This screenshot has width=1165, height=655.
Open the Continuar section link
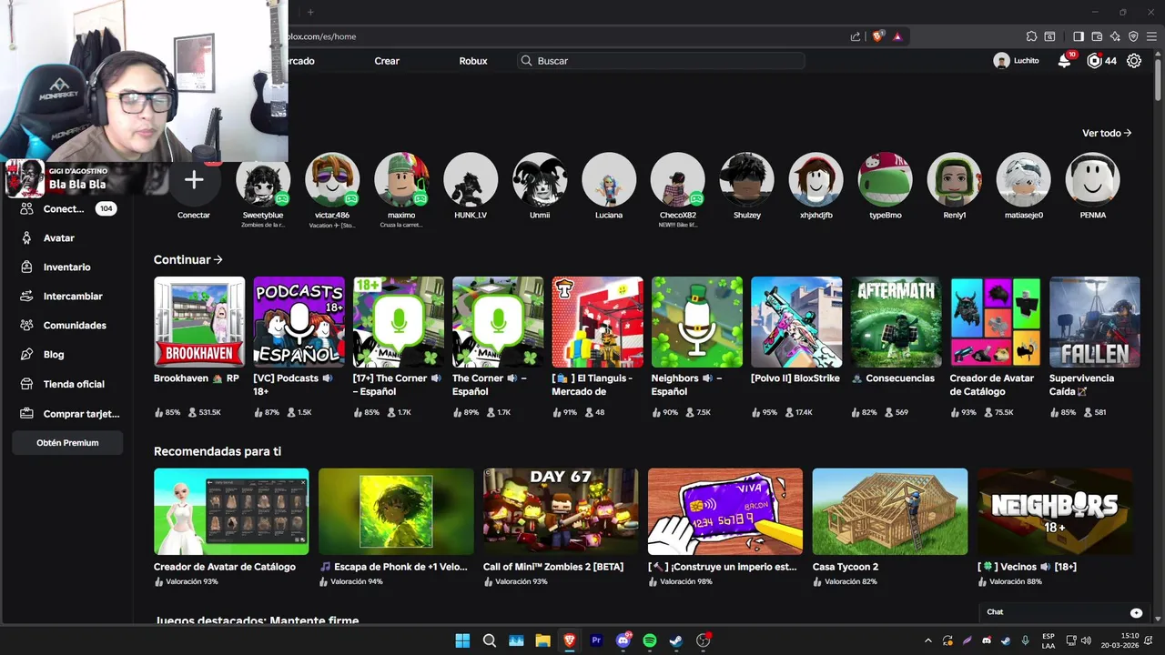(188, 259)
